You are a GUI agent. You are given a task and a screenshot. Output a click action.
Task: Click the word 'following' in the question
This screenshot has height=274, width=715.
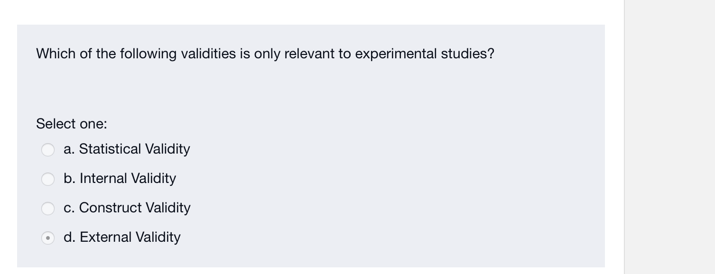pyautogui.click(x=148, y=54)
